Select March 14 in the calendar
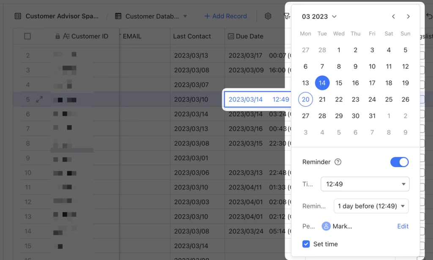Viewport: 433px width, 260px height. click(x=322, y=83)
